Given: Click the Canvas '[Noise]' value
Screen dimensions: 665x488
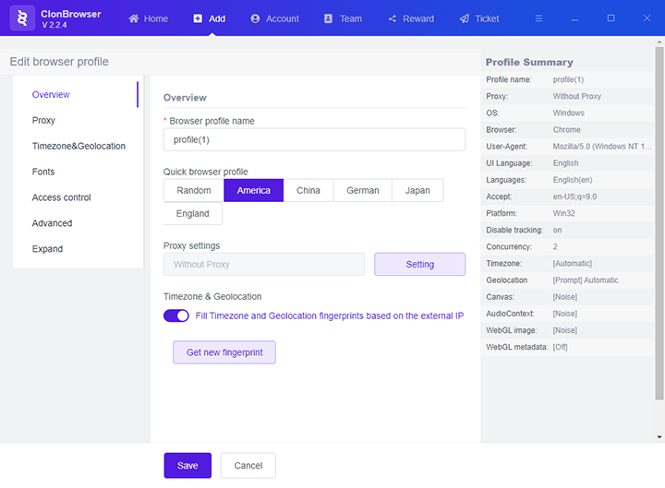Looking at the screenshot, I should click(x=565, y=297).
